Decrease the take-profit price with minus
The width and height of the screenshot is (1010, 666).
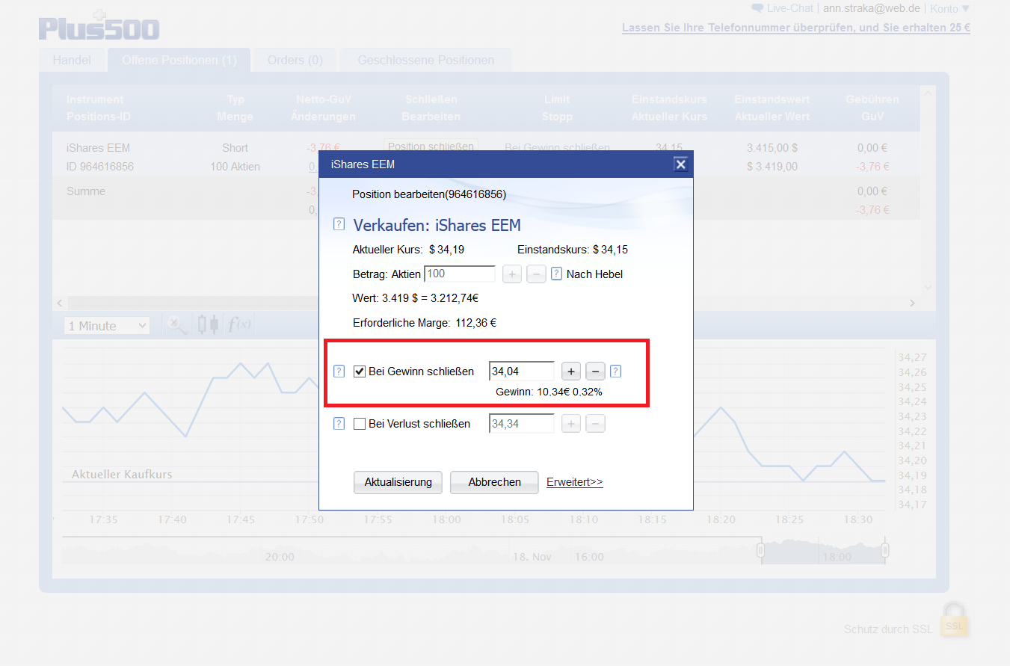(595, 371)
